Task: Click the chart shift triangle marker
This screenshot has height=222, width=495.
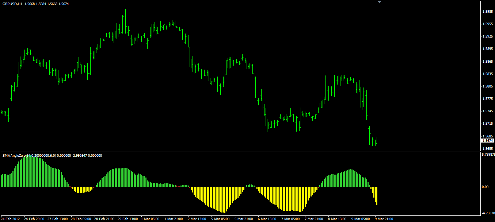Action: point(380,2)
